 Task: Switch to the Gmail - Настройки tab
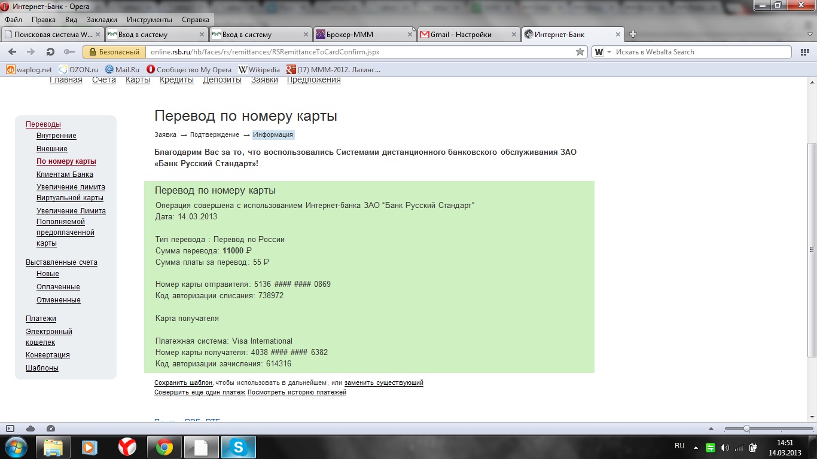(x=469, y=34)
